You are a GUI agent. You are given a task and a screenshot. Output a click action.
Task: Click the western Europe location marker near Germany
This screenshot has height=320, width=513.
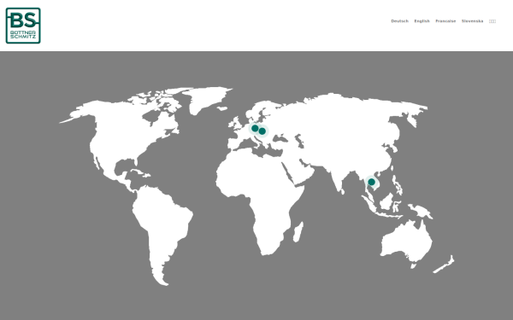[255, 128]
